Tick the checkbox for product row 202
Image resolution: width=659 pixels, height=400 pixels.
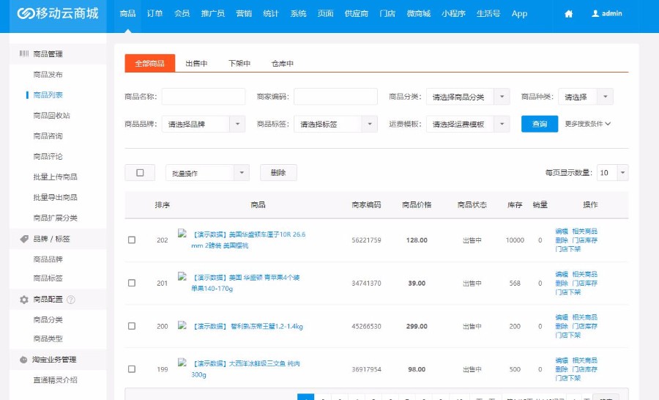(132, 240)
